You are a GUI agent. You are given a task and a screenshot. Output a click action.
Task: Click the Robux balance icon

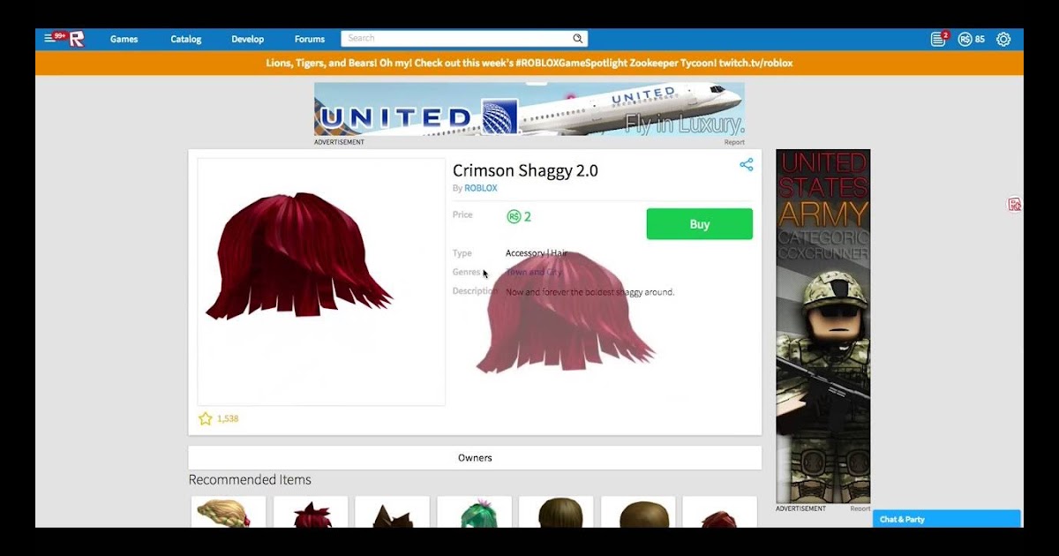point(965,39)
